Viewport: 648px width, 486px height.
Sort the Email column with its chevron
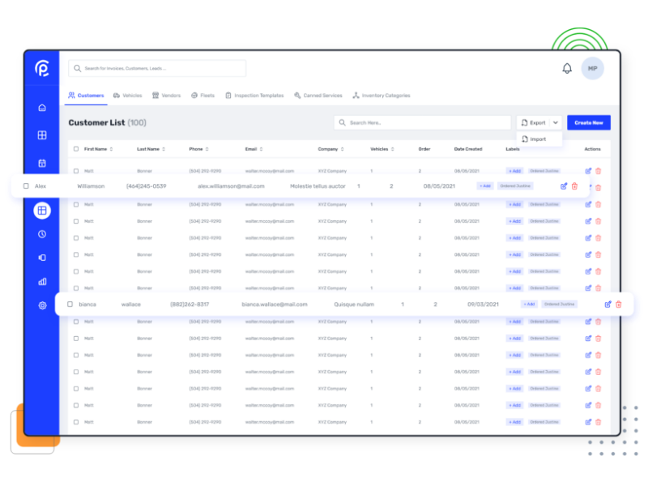tap(262, 149)
